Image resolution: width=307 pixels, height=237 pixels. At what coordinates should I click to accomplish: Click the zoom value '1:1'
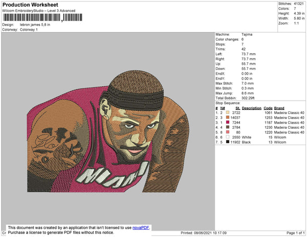296,23
